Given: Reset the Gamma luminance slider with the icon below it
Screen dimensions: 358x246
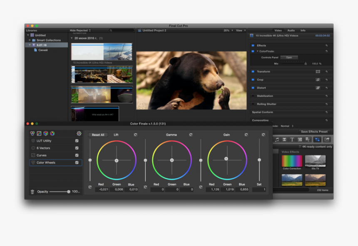Looking at the screenshot, I should [145, 187].
